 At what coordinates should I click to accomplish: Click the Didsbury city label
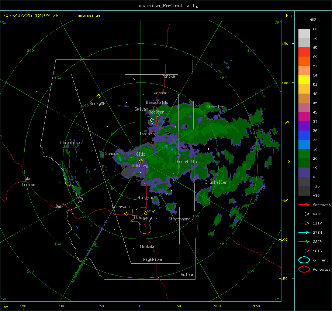139,166
